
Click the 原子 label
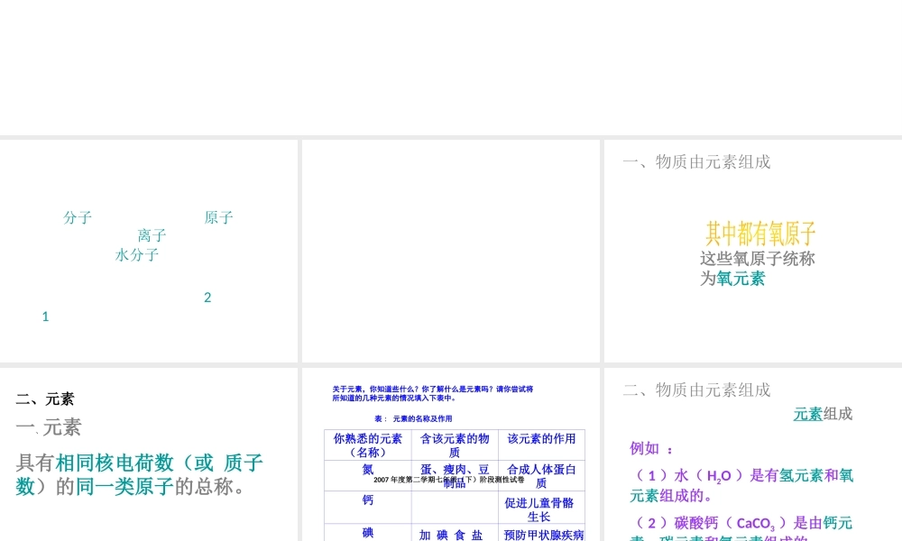point(218,217)
